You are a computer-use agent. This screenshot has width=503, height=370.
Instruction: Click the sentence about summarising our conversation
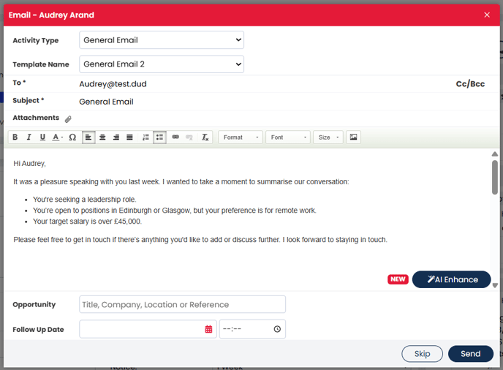point(181,182)
